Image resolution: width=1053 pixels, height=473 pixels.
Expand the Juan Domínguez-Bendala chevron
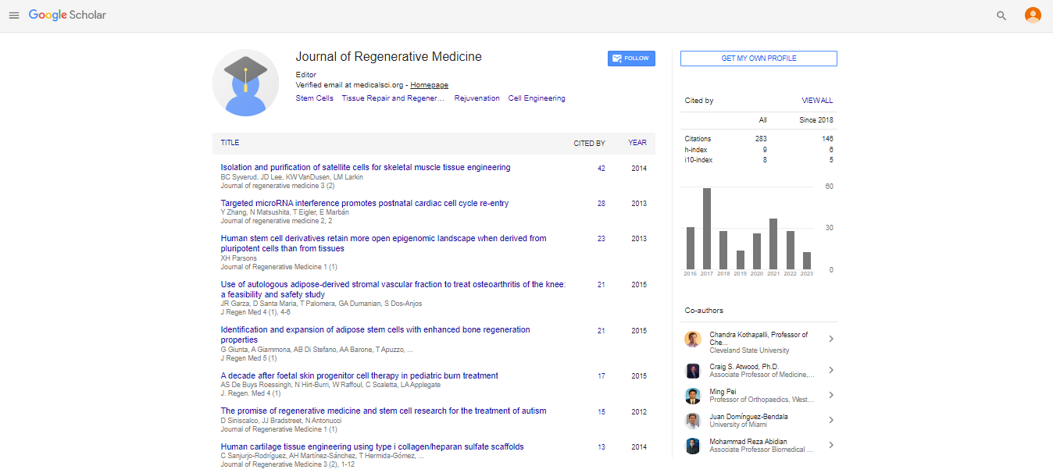pos(830,420)
